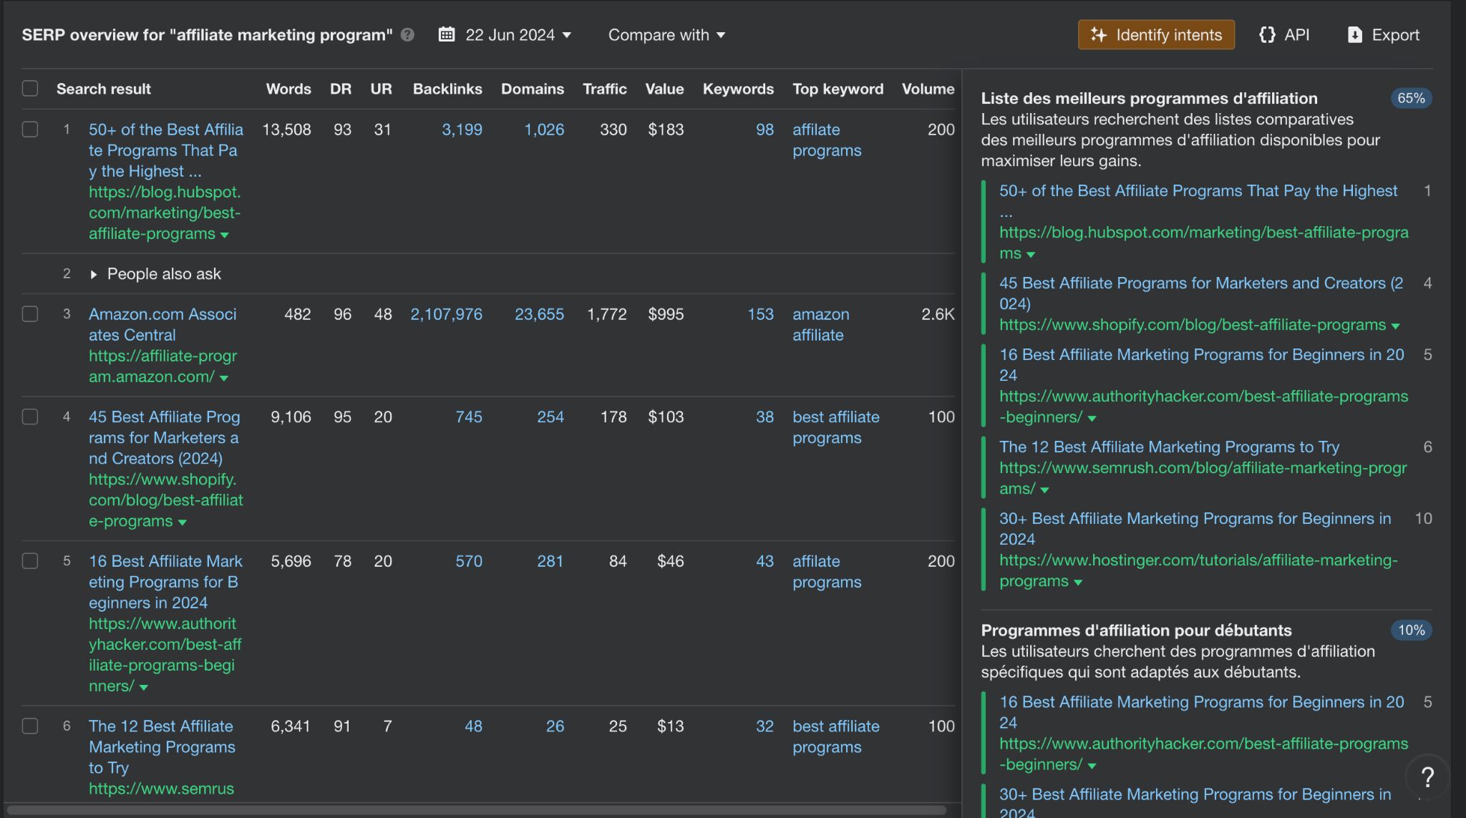This screenshot has height=818, width=1466.
Task: Click the API curly braces icon
Action: (1267, 34)
